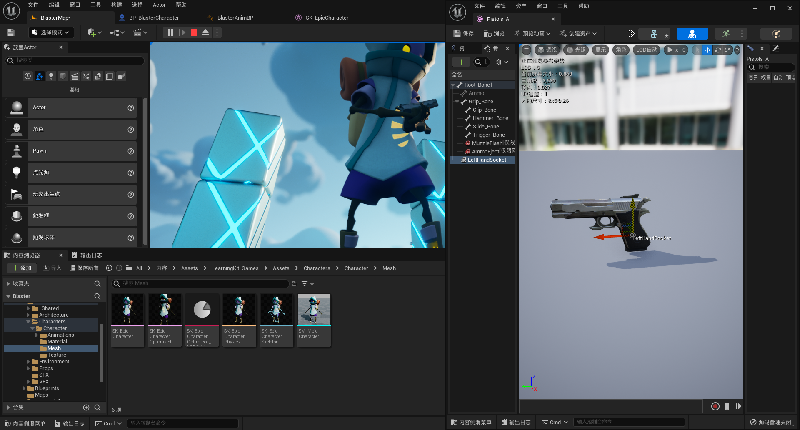The height and width of the screenshot is (430, 800).
Task: Switch to Skeletal Mesh editor mode icon
Action: [x=692, y=34]
